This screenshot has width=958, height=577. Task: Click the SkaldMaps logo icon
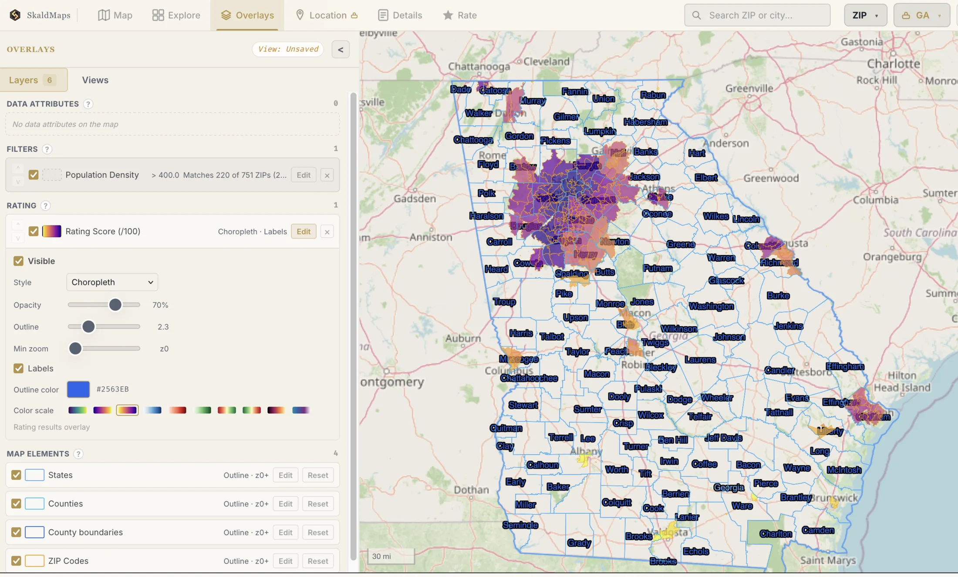15,15
